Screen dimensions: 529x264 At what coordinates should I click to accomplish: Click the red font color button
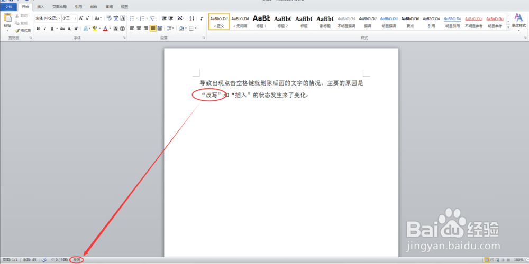click(x=105, y=29)
